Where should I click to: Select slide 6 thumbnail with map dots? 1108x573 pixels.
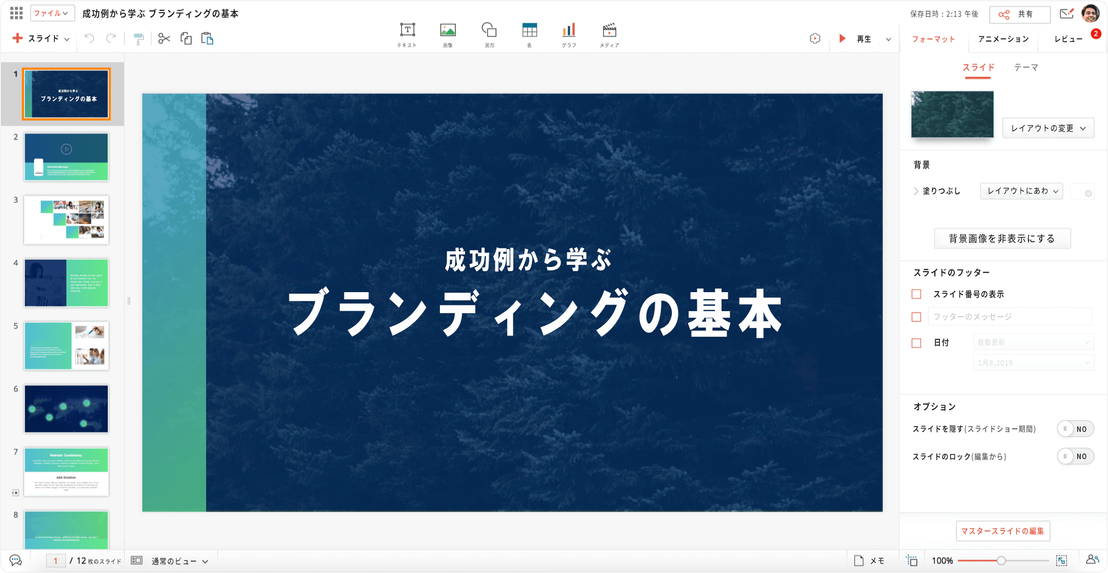[x=66, y=409]
